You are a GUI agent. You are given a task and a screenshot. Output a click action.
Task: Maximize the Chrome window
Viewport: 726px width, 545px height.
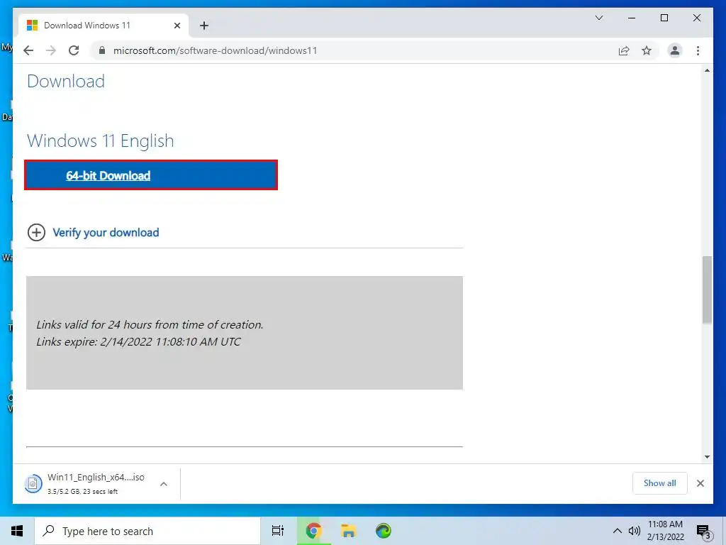click(x=664, y=18)
